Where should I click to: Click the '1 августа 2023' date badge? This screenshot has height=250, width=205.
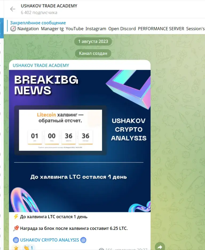point(93,41)
